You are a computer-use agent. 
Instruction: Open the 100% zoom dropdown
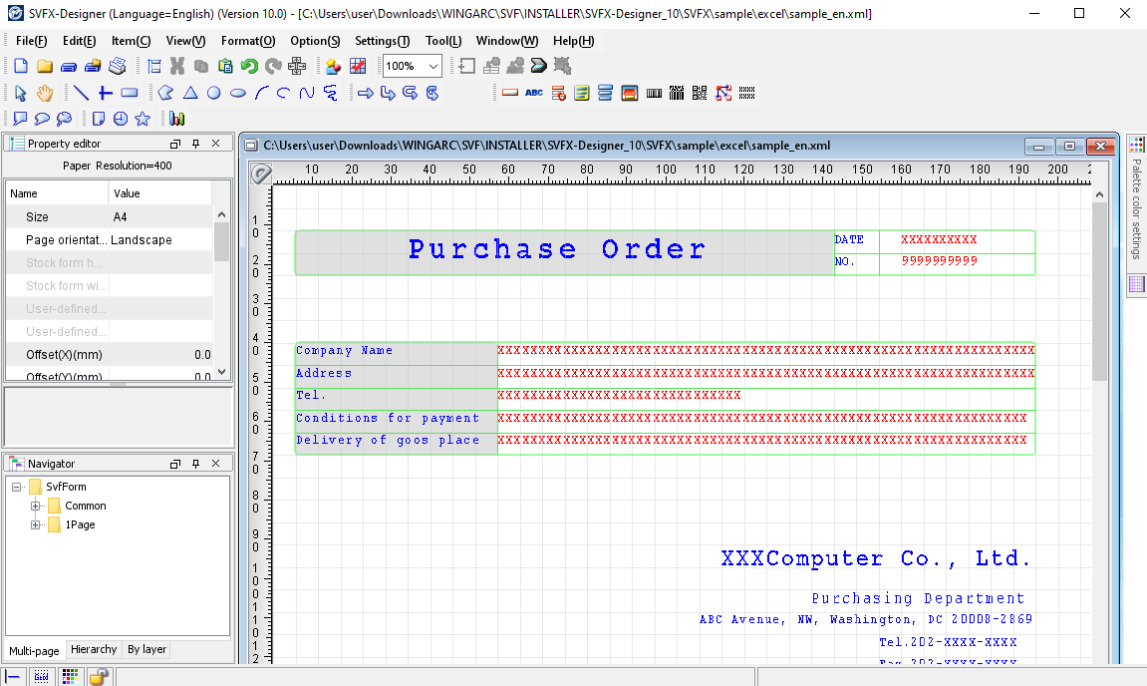click(433, 66)
